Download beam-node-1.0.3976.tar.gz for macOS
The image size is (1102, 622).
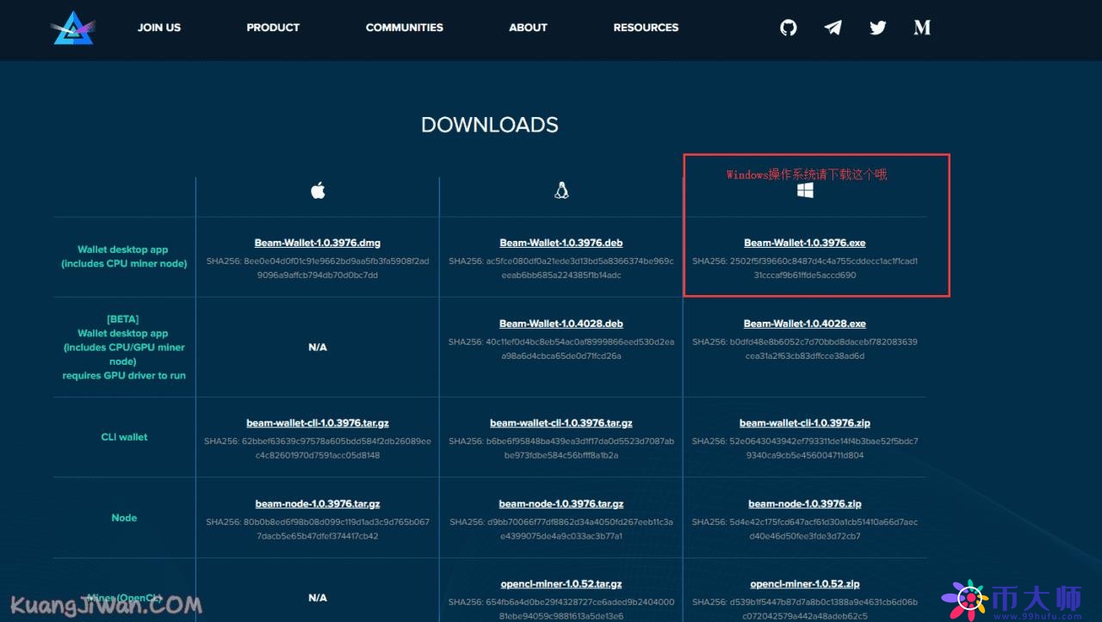click(x=318, y=503)
